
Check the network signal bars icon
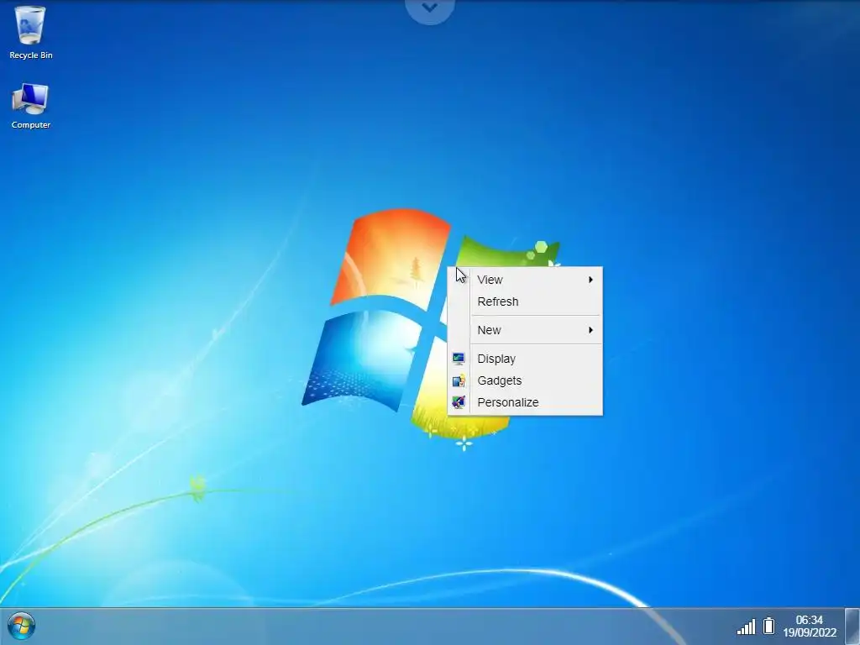pos(746,627)
